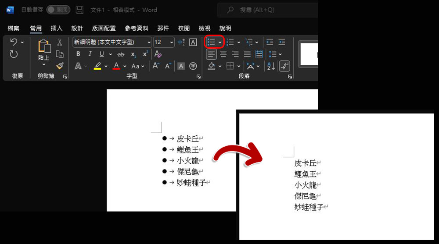Click the character border icon
Screen dimensions: 439x244
pos(193,42)
